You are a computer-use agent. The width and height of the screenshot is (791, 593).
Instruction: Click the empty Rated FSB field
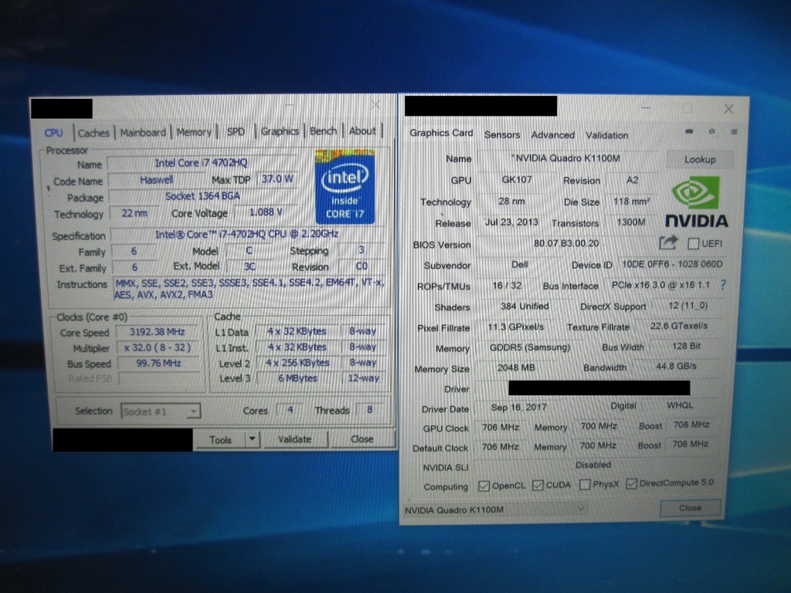point(159,378)
